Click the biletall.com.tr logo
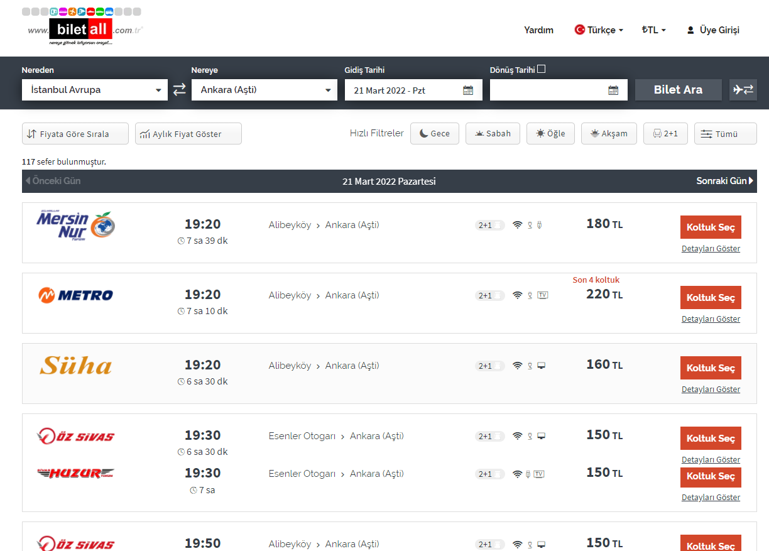 click(x=82, y=27)
